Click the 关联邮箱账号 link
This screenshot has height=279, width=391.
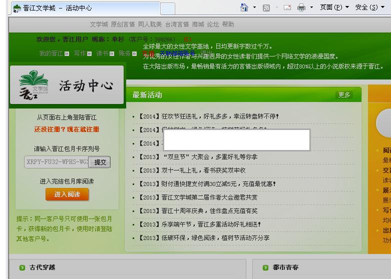(x=177, y=53)
